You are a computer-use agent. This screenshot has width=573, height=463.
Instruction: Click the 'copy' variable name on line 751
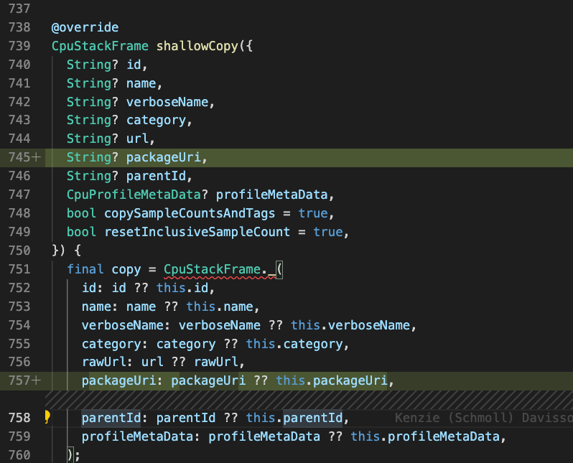[126, 270]
